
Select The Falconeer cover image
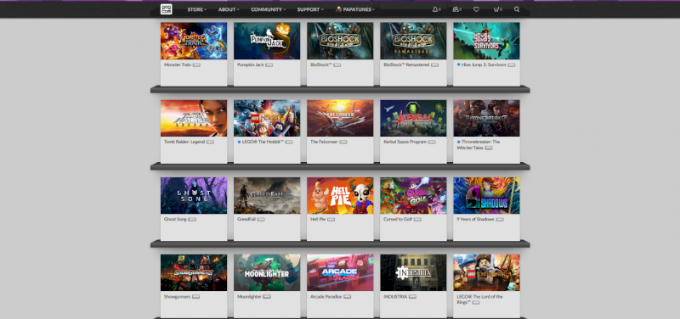coord(340,118)
